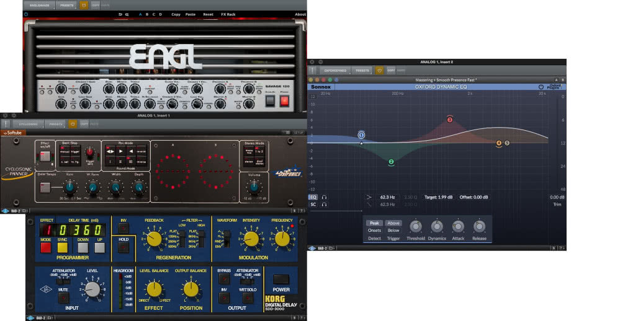Click 62.3 Hz frequency field in Oxford EQ
This screenshot has height=321, width=633.
tap(387, 197)
